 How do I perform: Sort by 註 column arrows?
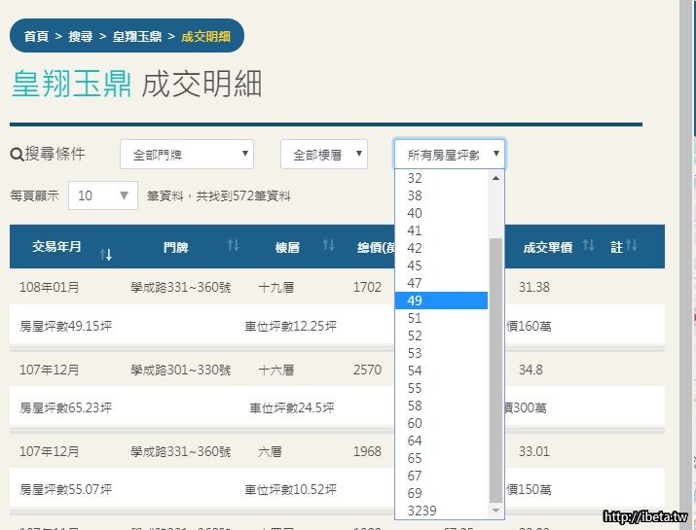click(630, 246)
